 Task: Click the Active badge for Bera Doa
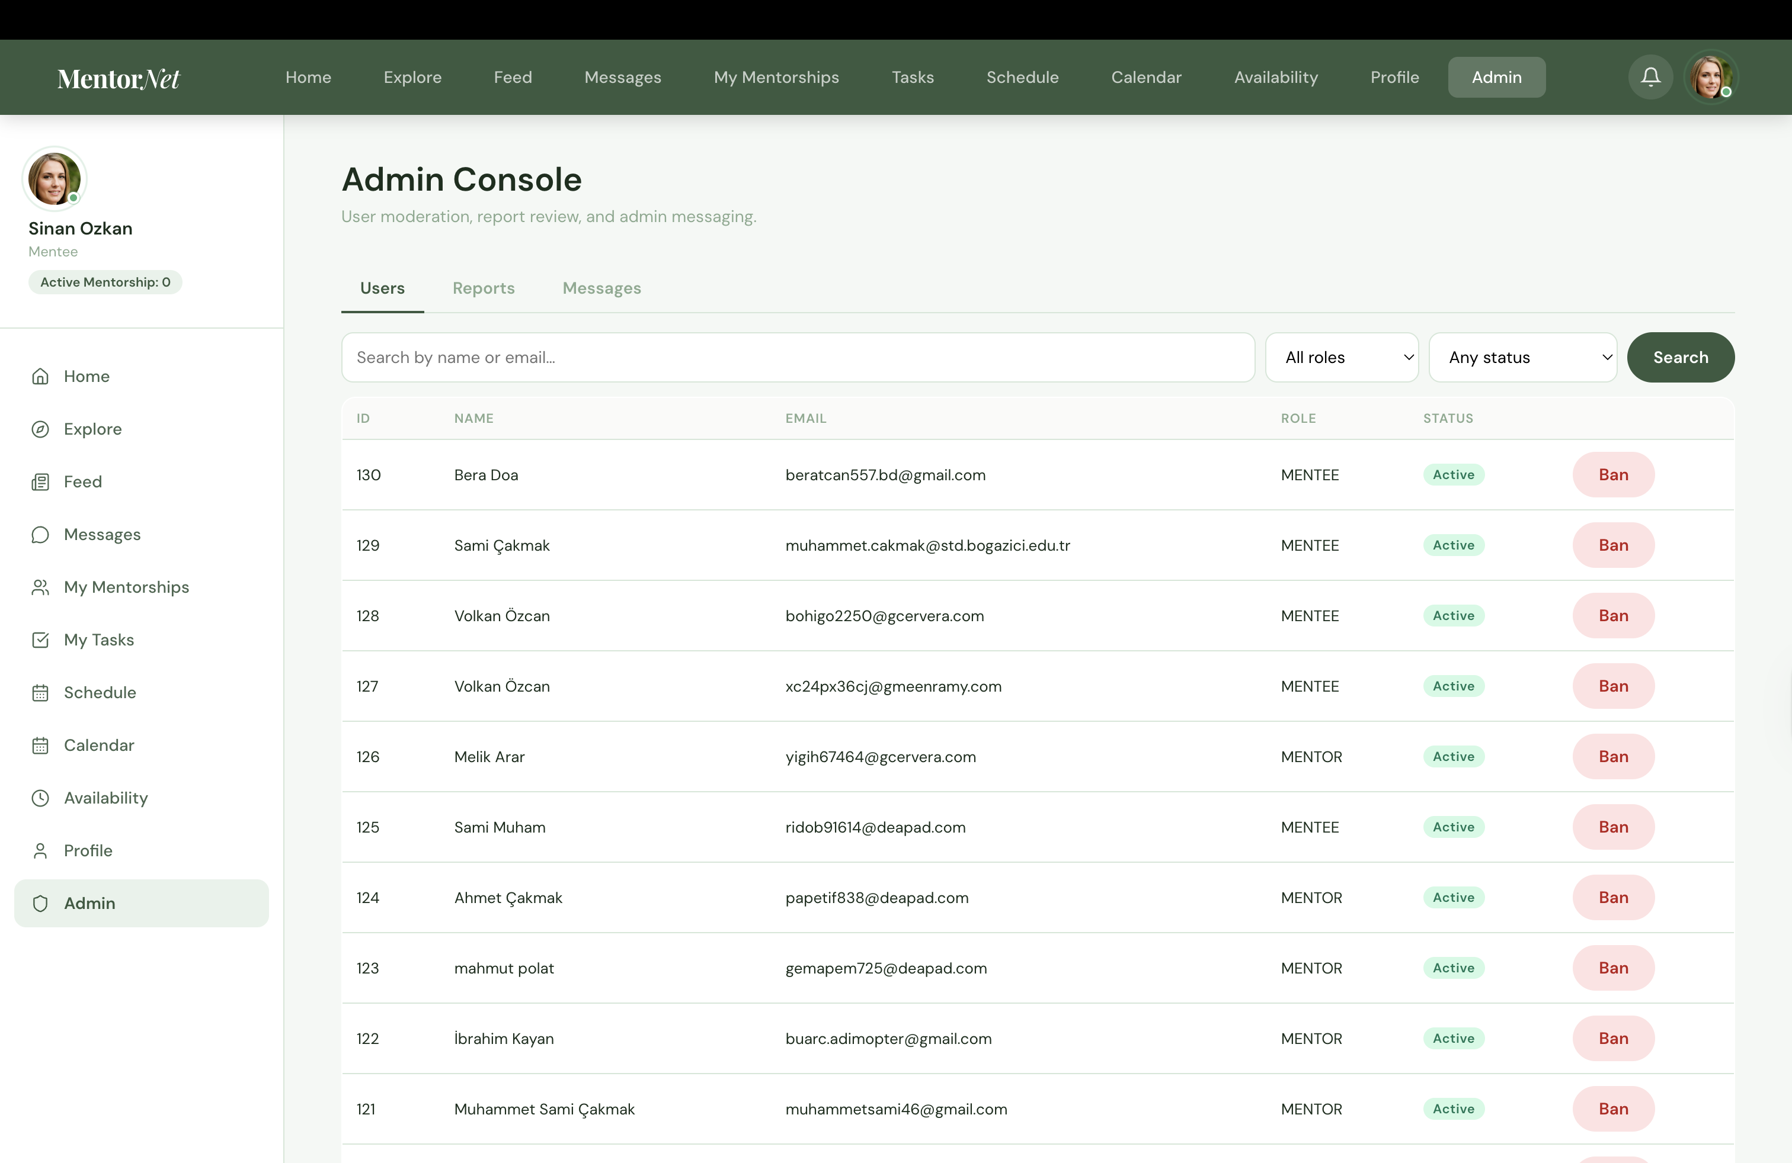tap(1453, 475)
